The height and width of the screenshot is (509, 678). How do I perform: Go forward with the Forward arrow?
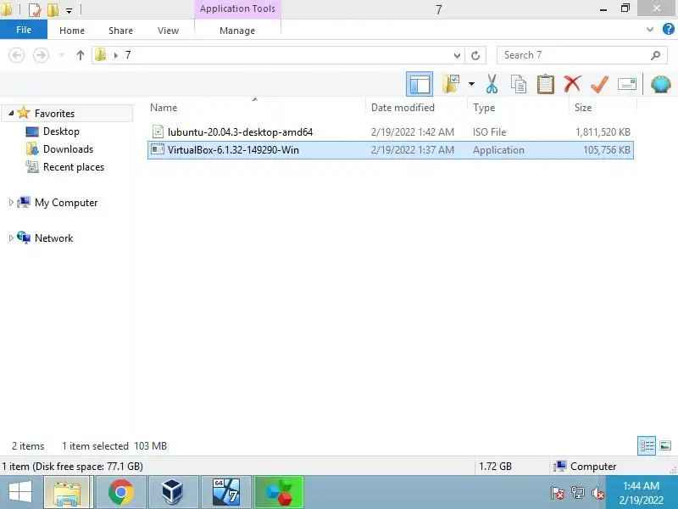[x=41, y=55]
